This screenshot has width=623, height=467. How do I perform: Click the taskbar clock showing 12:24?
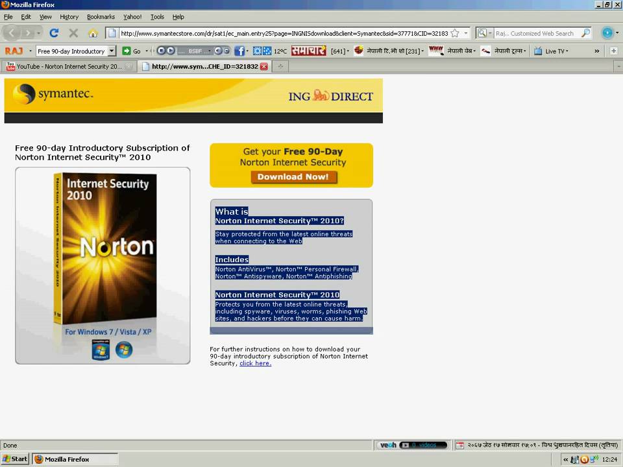coord(609,459)
